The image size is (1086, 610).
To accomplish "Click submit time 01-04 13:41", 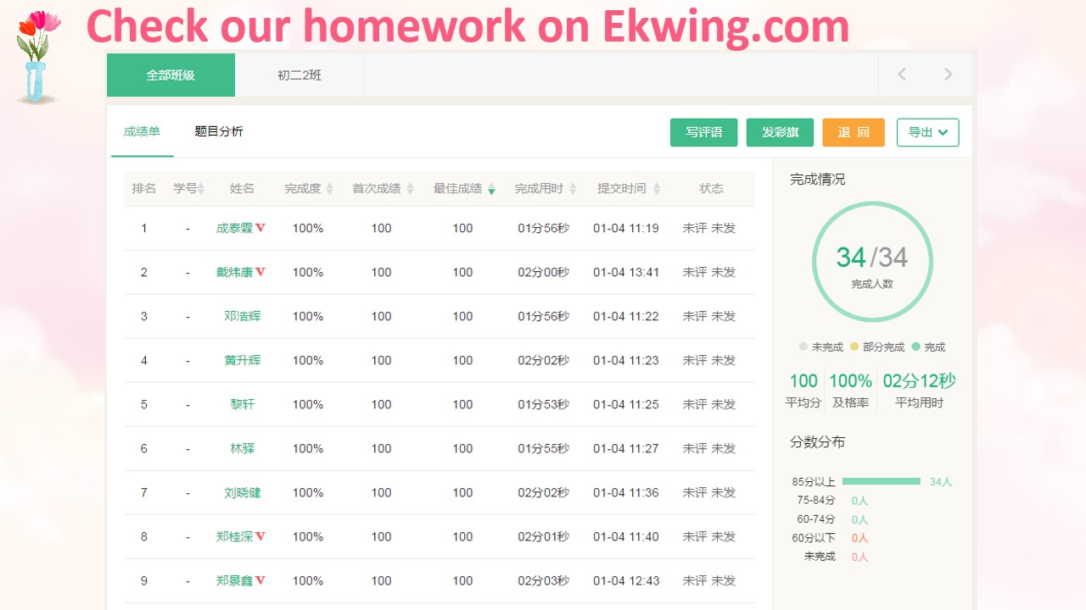I will click(626, 272).
